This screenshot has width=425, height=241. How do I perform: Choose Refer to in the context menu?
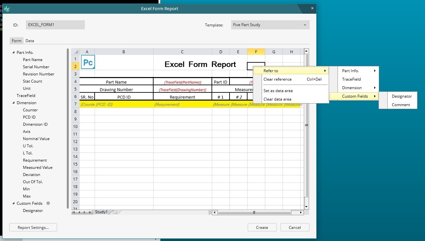point(291,71)
